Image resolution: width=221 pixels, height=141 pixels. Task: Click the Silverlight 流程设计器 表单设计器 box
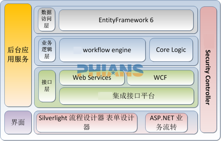[x=87, y=123]
